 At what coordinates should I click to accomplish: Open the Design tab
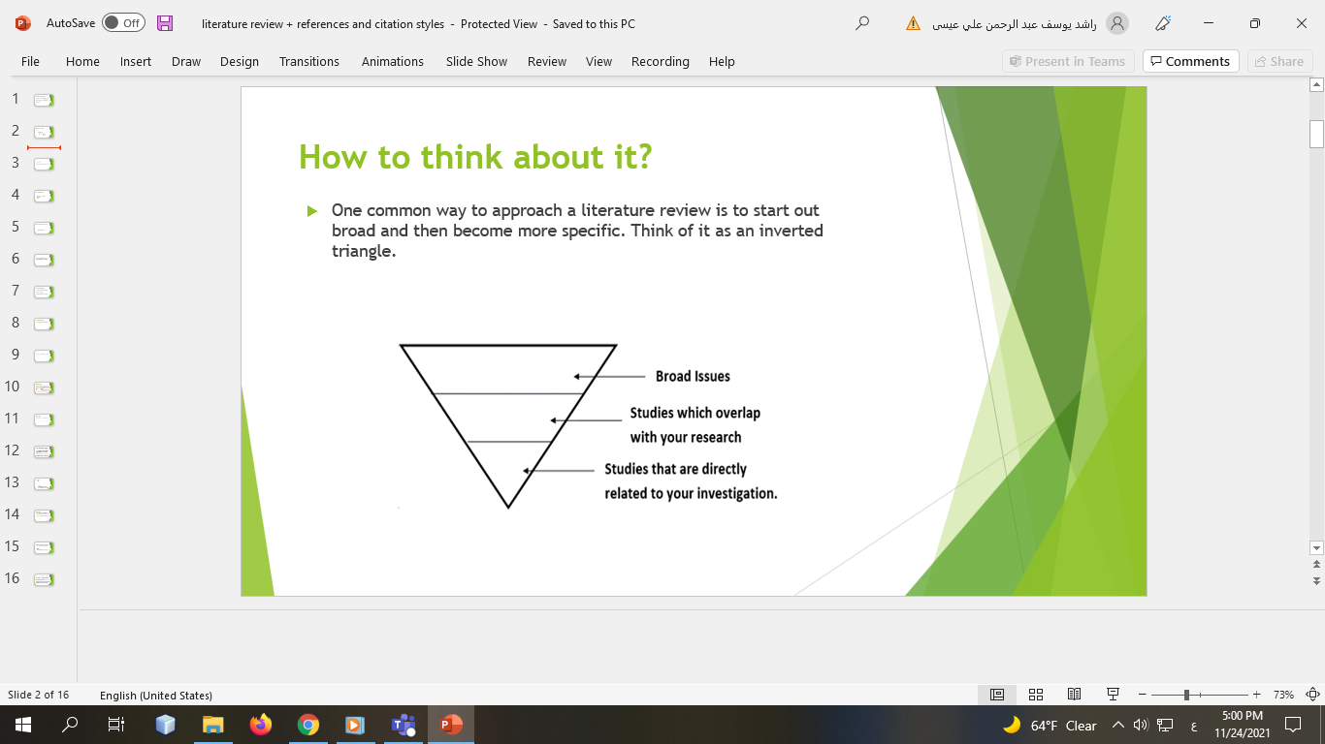240,61
